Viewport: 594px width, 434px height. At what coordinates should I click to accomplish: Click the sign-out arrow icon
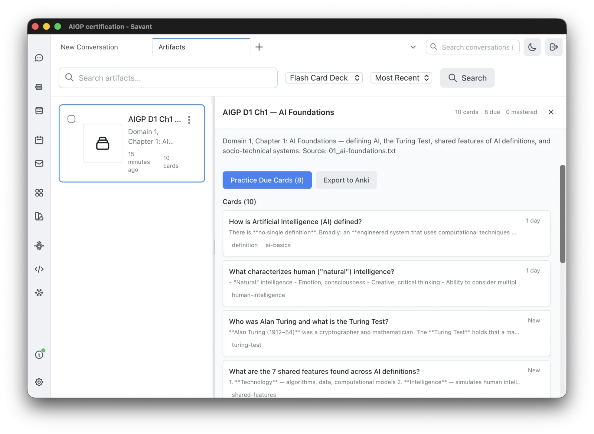click(x=554, y=47)
